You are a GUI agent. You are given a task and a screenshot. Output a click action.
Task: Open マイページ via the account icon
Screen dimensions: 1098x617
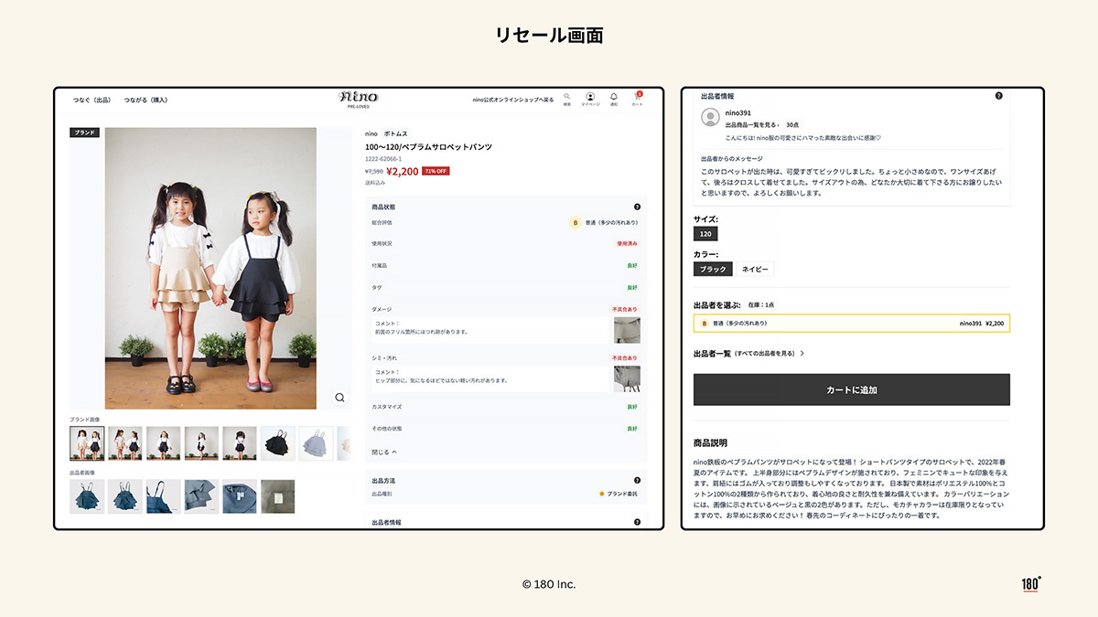pos(590,97)
